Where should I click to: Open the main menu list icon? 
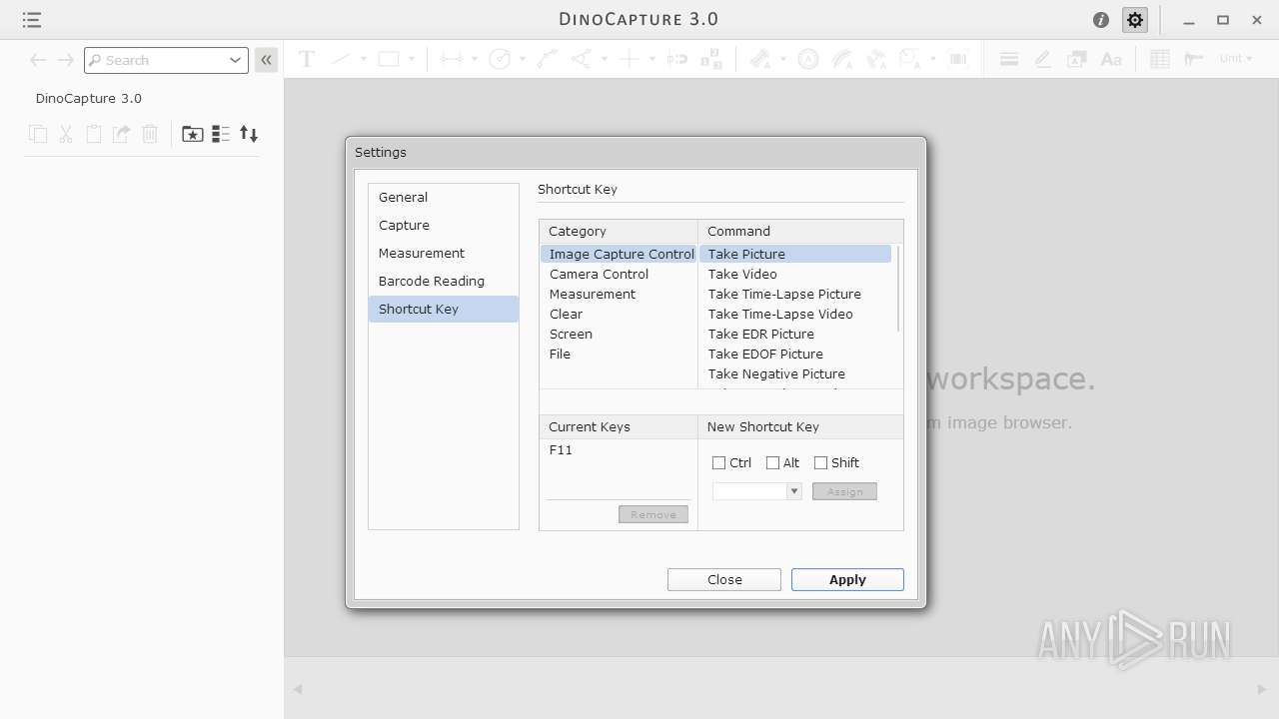(31, 20)
